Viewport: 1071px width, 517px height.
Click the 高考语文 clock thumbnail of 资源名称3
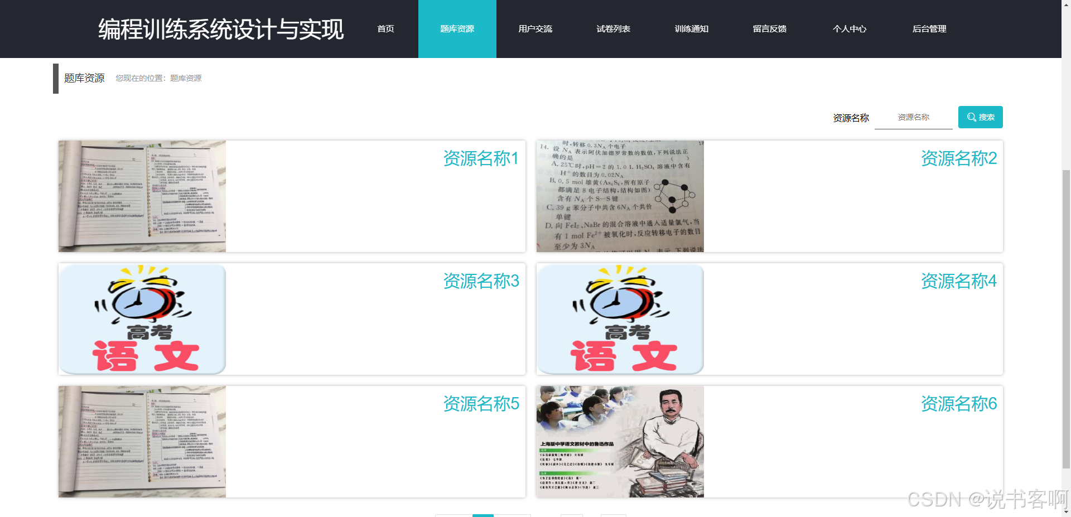pyautogui.click(x=142, y=319)
